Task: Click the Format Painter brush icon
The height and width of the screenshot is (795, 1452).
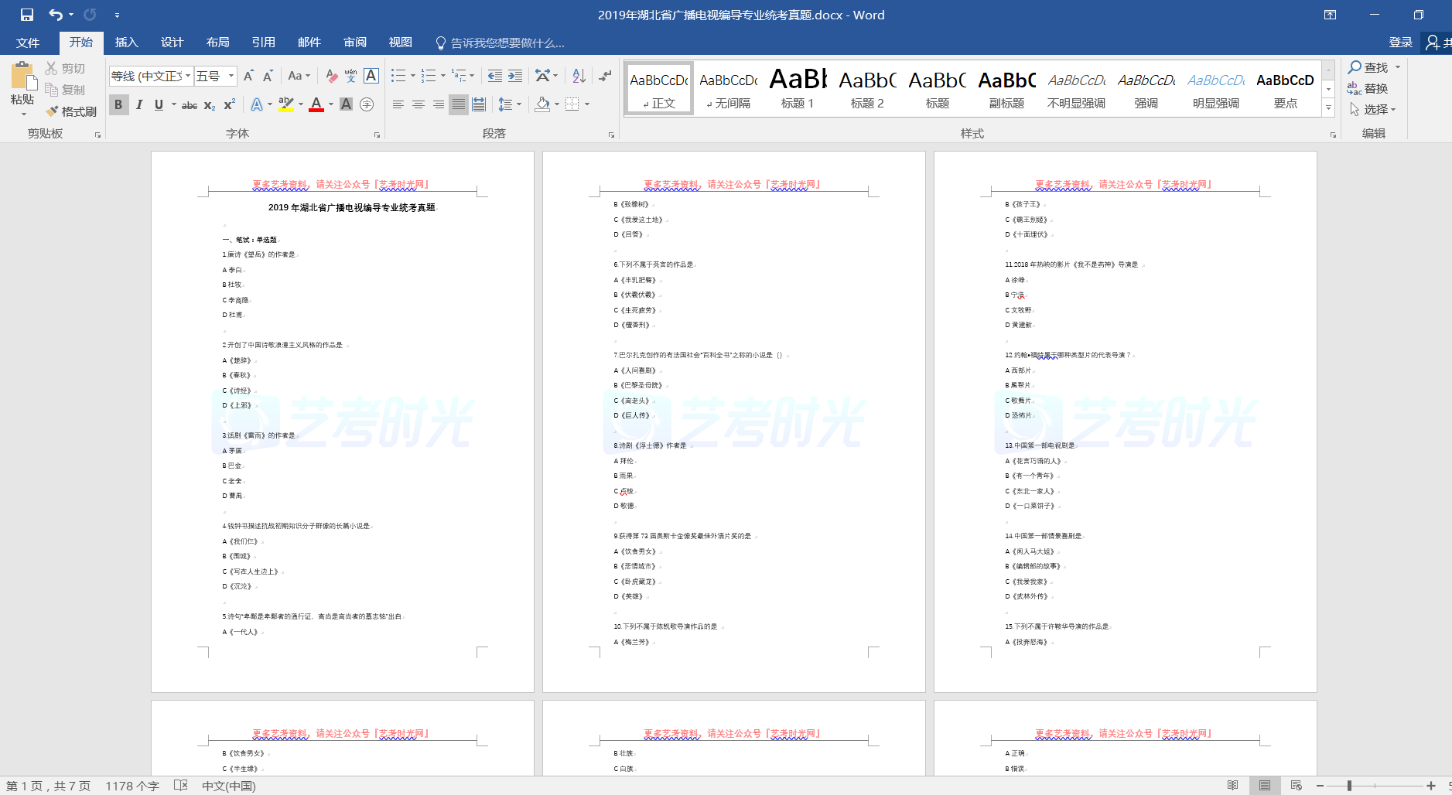Action: 53,111
